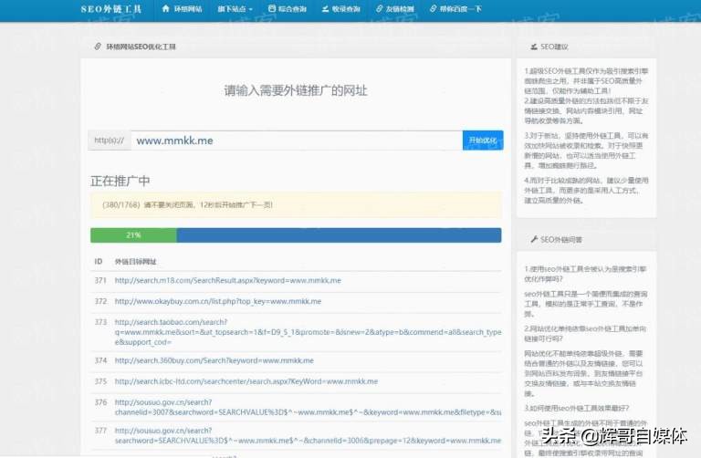Open the sousuo.gov.cn link in row 376
The width and height of the screenshot is (701, 458).
pos(308,407)
